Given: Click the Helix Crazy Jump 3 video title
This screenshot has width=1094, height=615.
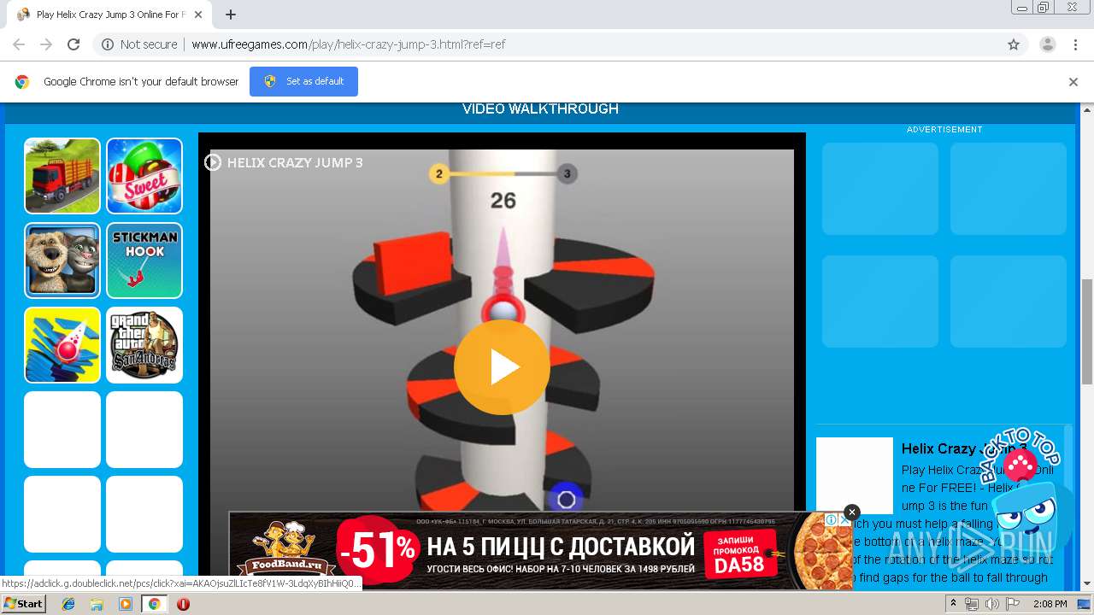Looking at the screenshot, I should point(295,162).
